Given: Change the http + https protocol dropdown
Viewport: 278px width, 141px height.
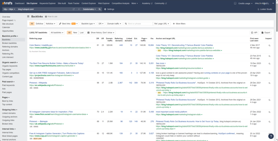Looking at the screenshot, I should pyautogui.click(x=10, y=9).
